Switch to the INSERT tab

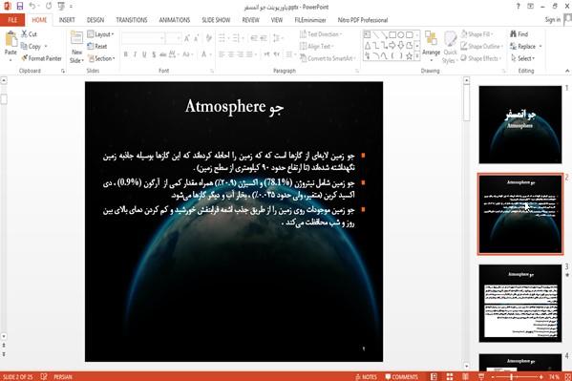67,20
